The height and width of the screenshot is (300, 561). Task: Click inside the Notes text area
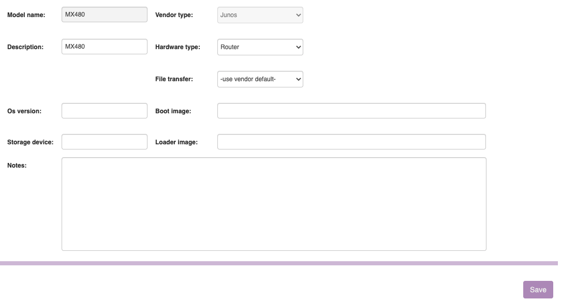point(273,204)
